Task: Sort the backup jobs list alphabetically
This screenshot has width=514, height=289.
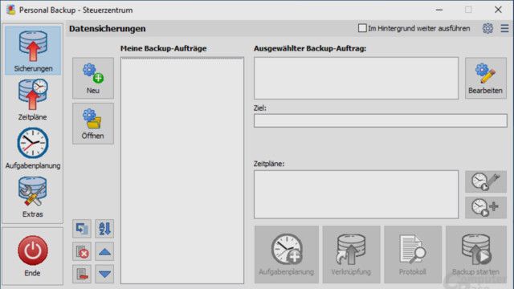Action: pos(104,229)
